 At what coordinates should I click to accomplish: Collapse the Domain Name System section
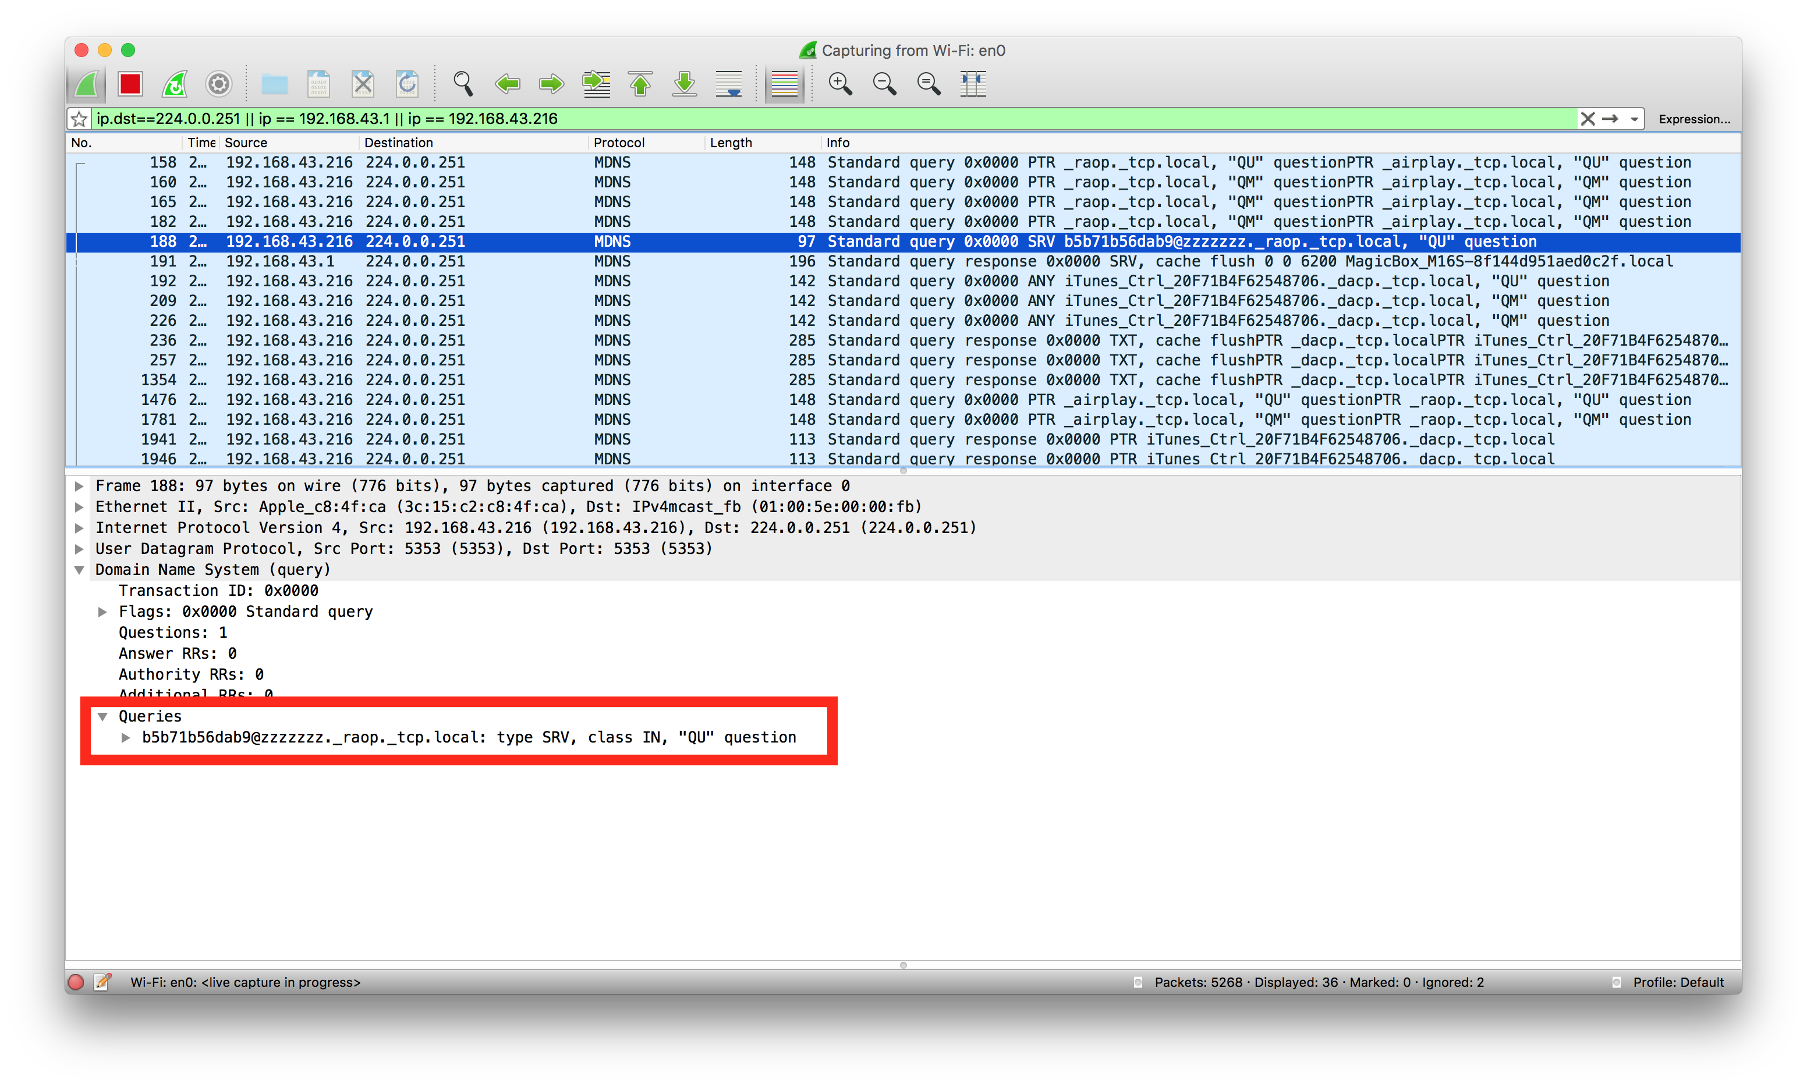79,570
